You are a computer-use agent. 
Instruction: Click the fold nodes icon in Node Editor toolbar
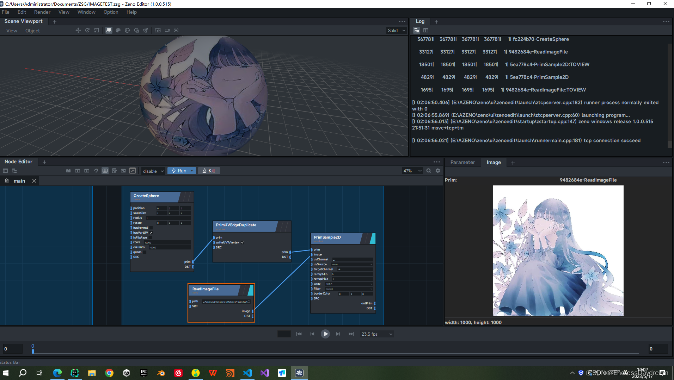coord(68,171)
